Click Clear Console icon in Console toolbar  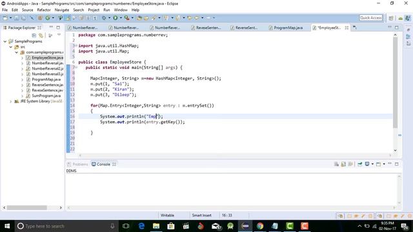(x=336, y=164)
